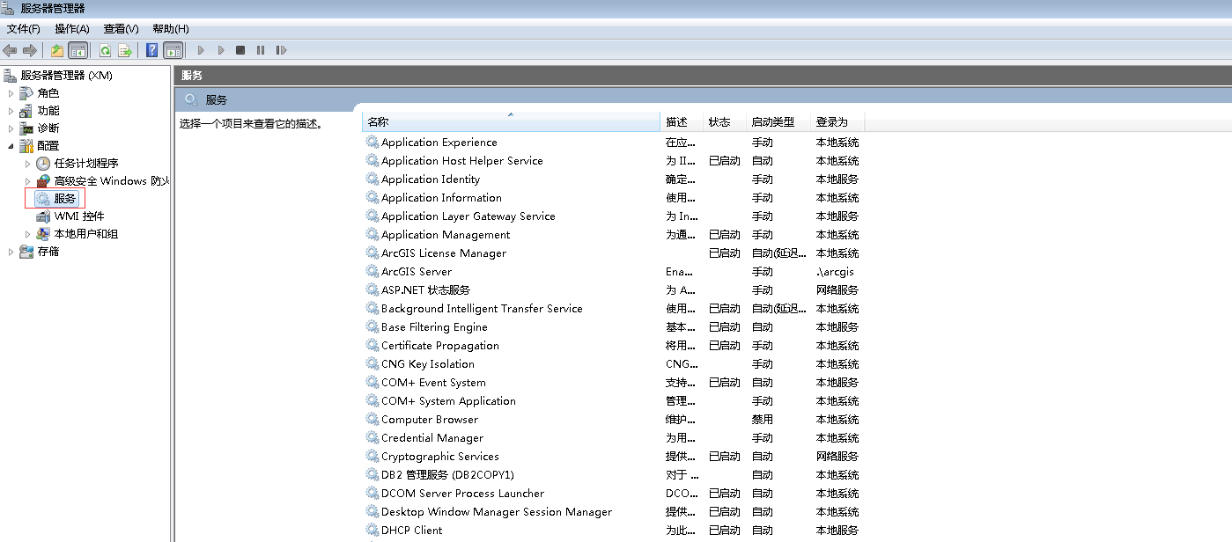Viewport: 1232px width, 542px height.
Task: Open the 操作(A) menu
Action: point(71,29)
